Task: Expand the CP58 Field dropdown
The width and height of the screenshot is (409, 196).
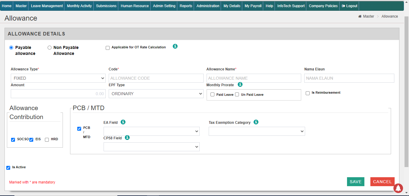Action: point(152,147)
